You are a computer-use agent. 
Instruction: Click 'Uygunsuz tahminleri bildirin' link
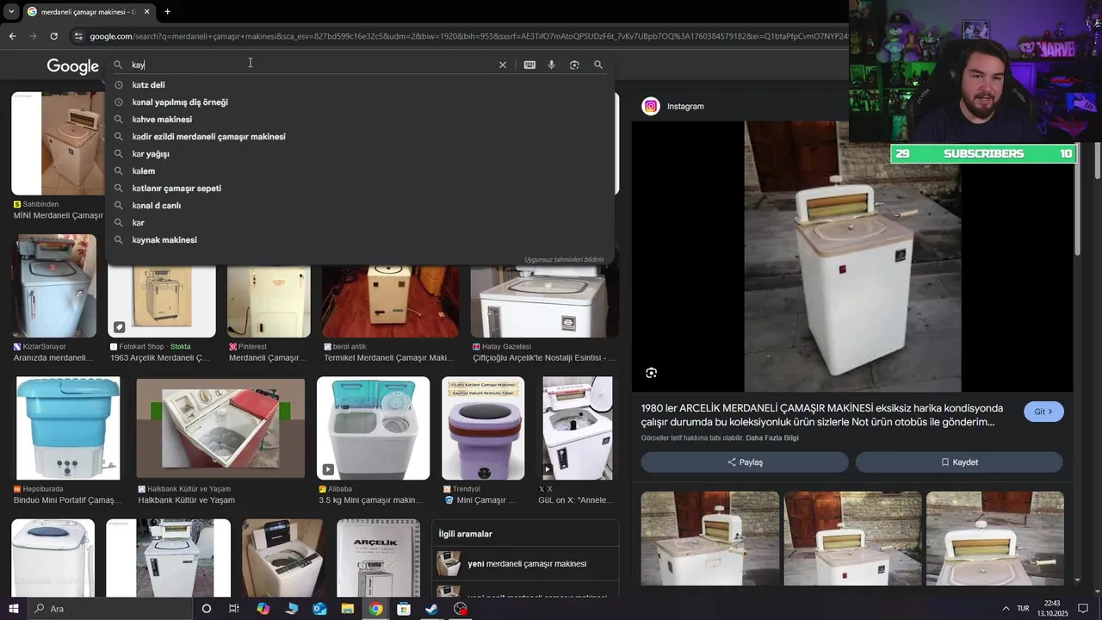(x=564, y=259)
